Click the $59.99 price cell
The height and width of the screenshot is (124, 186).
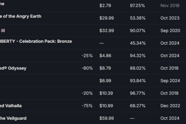coord(107,118)
